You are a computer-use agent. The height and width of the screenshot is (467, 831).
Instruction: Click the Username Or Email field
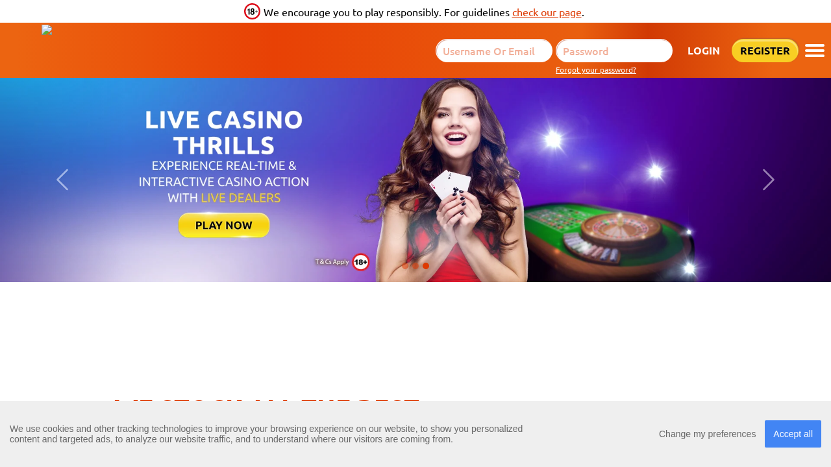click(x=494, y=51)
